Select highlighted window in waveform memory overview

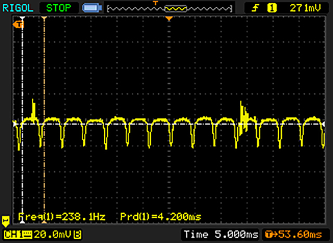coord(176,8)
